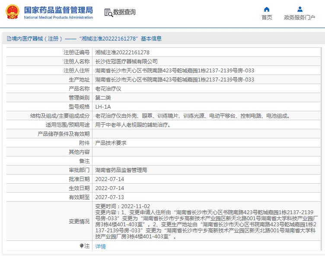Click the 首页 house icon

(267, 9)
